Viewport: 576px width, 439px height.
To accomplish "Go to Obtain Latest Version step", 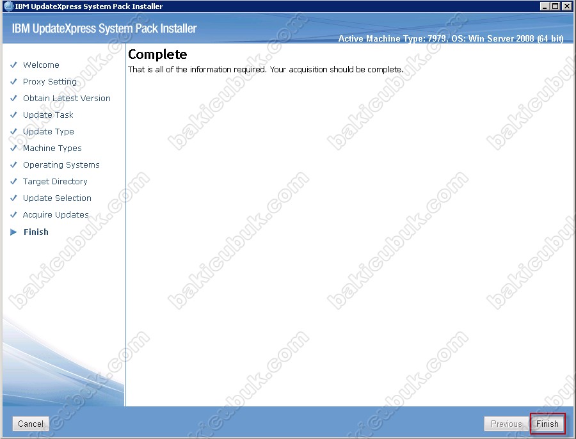I will click(67, 98).
